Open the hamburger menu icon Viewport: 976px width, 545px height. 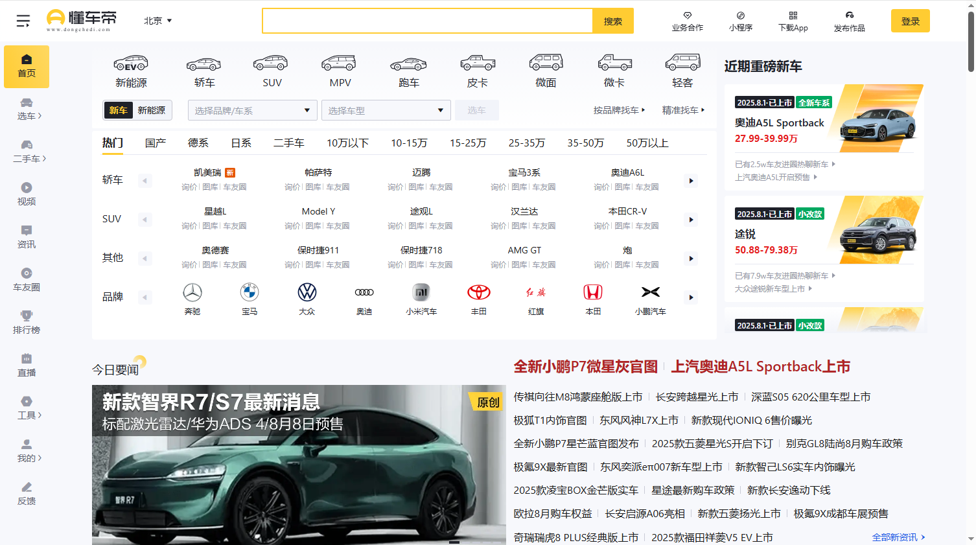(23, 21)
